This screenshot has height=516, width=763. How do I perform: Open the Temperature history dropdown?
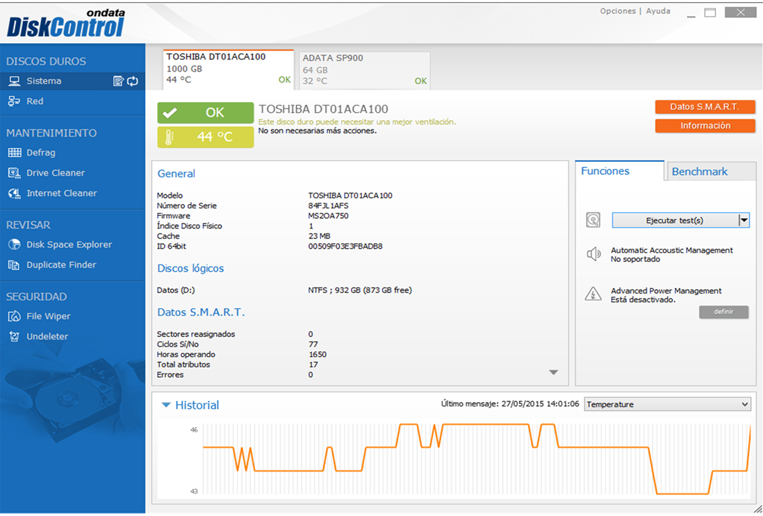click(x=667, y=404)
